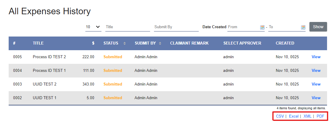Click the Show filter button

coord(318,27)
